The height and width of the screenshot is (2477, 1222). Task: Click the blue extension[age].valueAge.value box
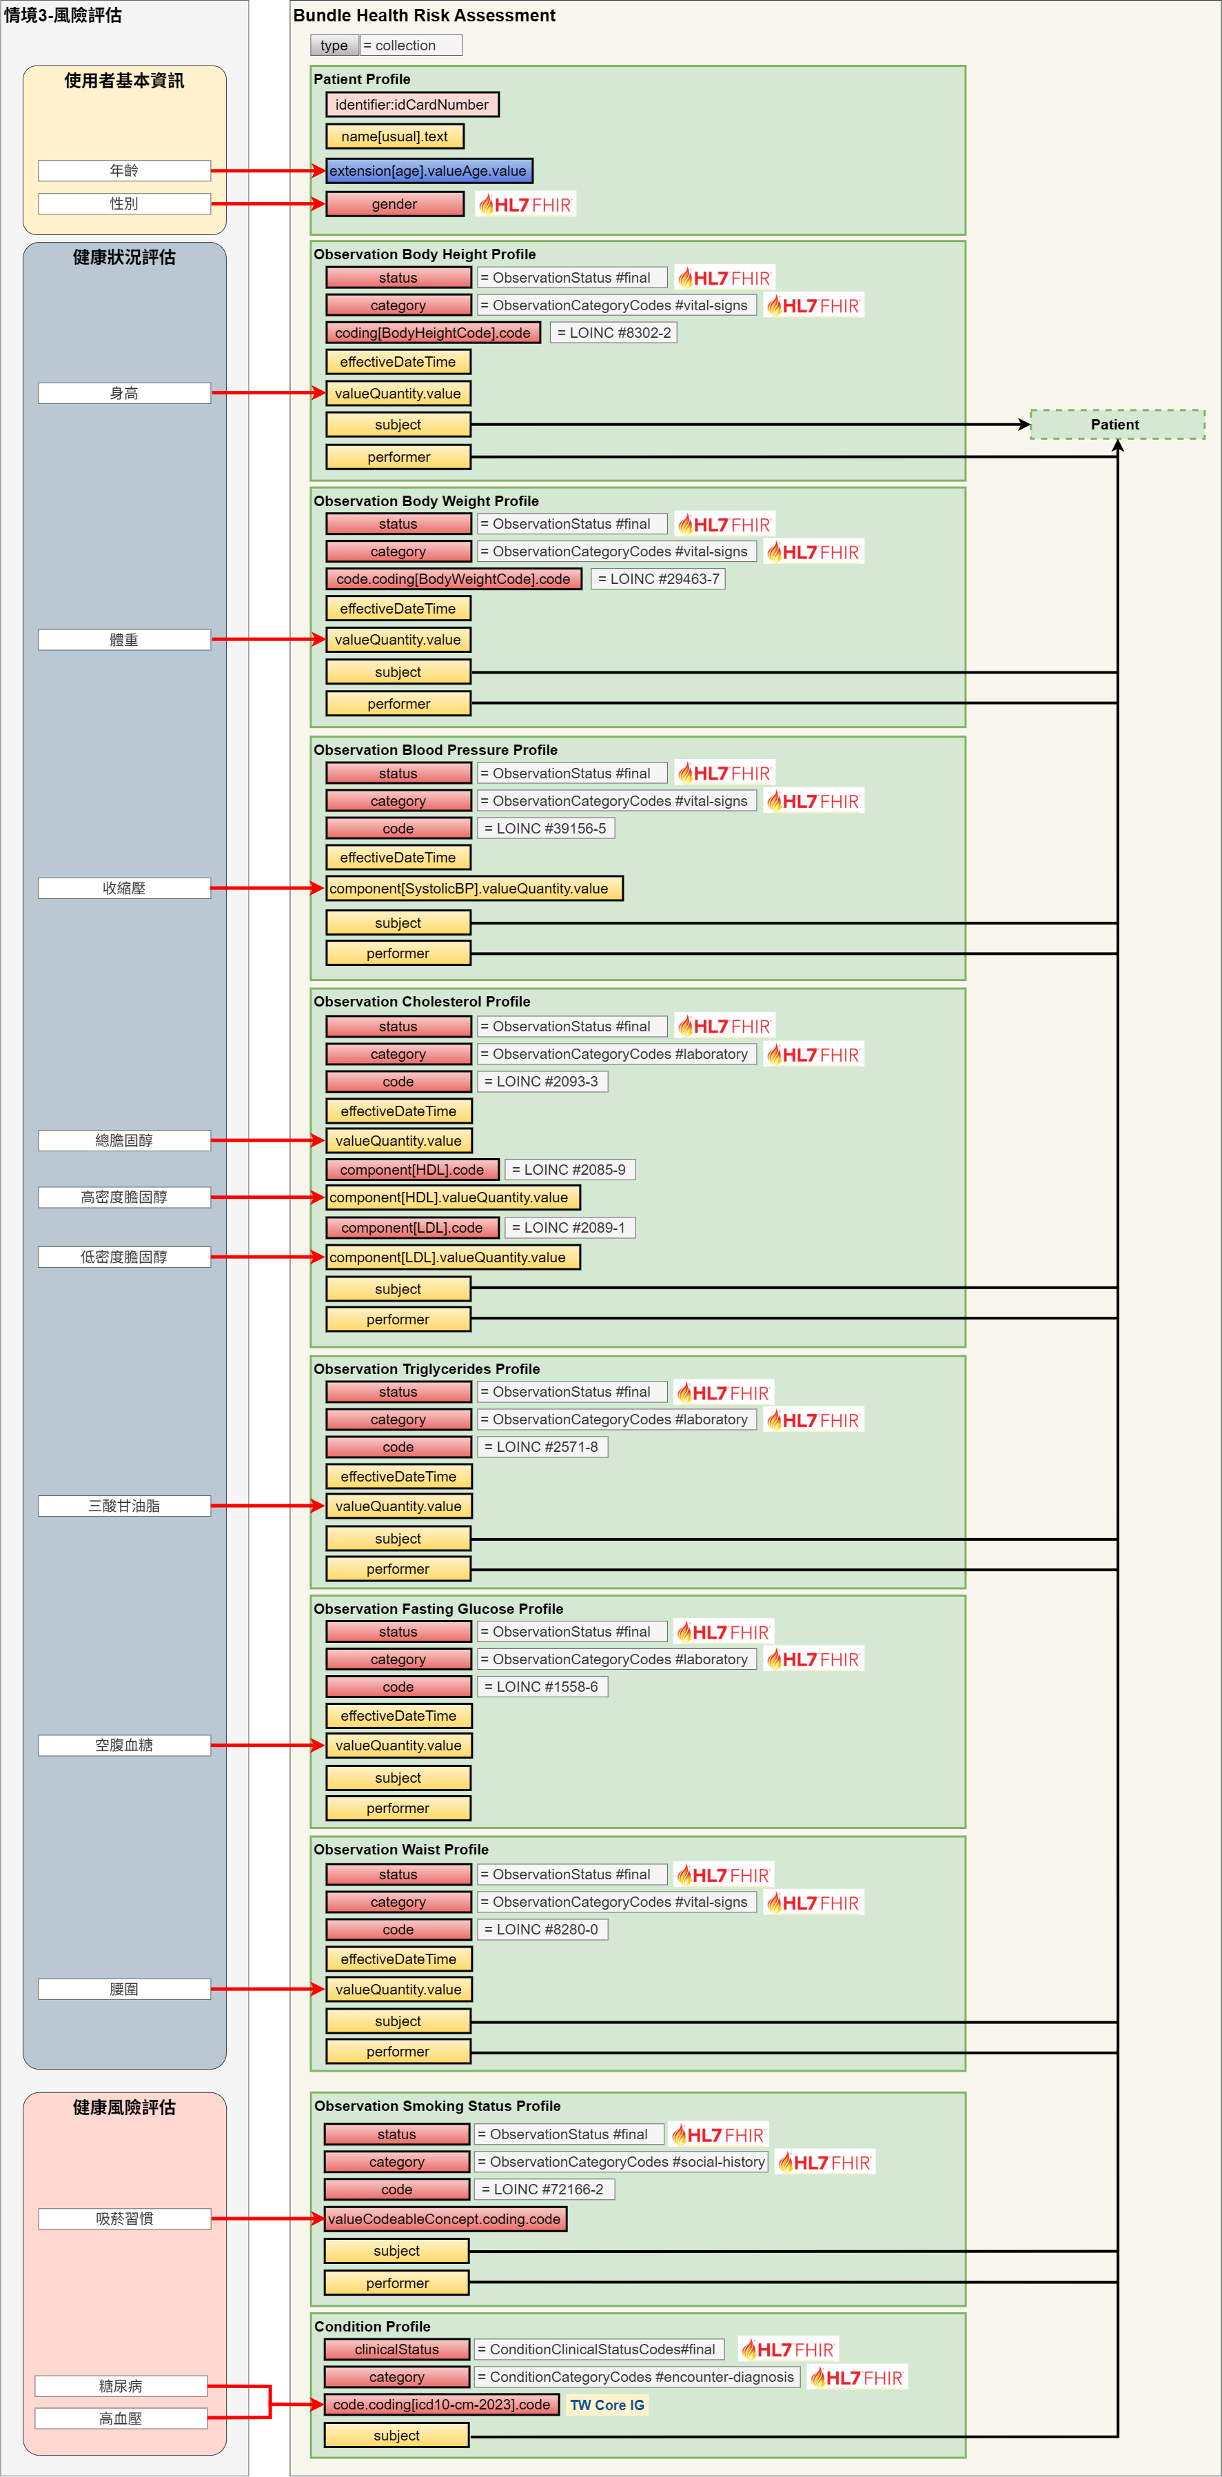click(428, 171)
